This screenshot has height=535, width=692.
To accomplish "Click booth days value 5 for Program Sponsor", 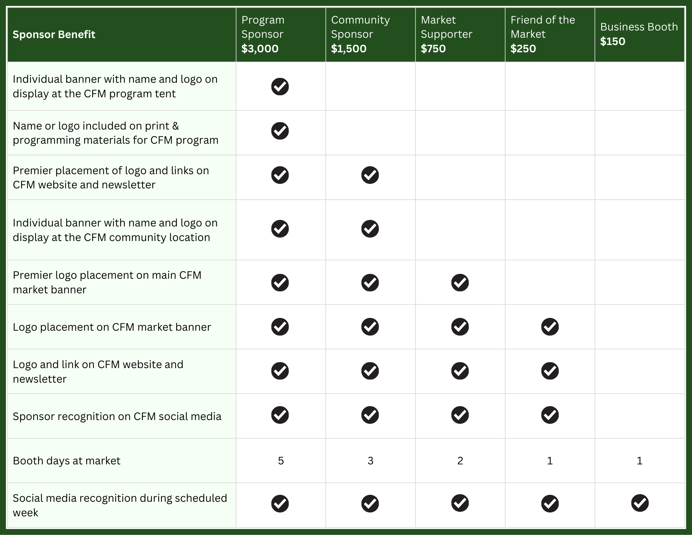I will [x=281, y=461].
